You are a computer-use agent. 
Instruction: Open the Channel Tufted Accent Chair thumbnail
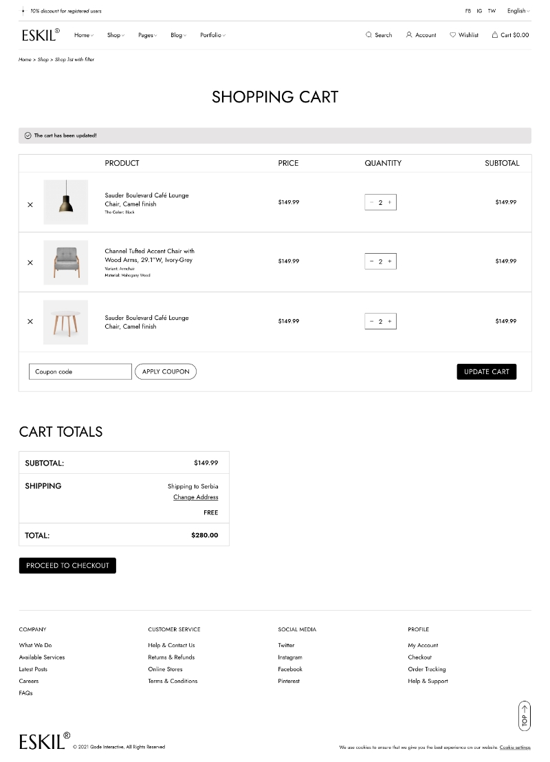[66, 262]
